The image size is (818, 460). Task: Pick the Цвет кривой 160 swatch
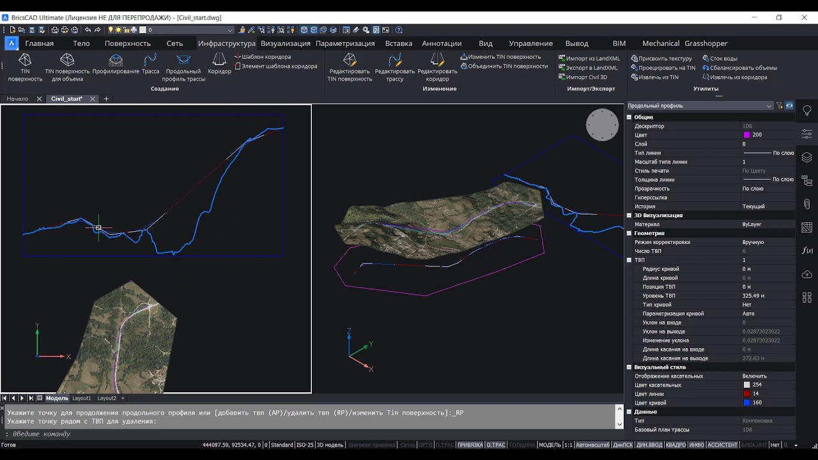(746, 403)
